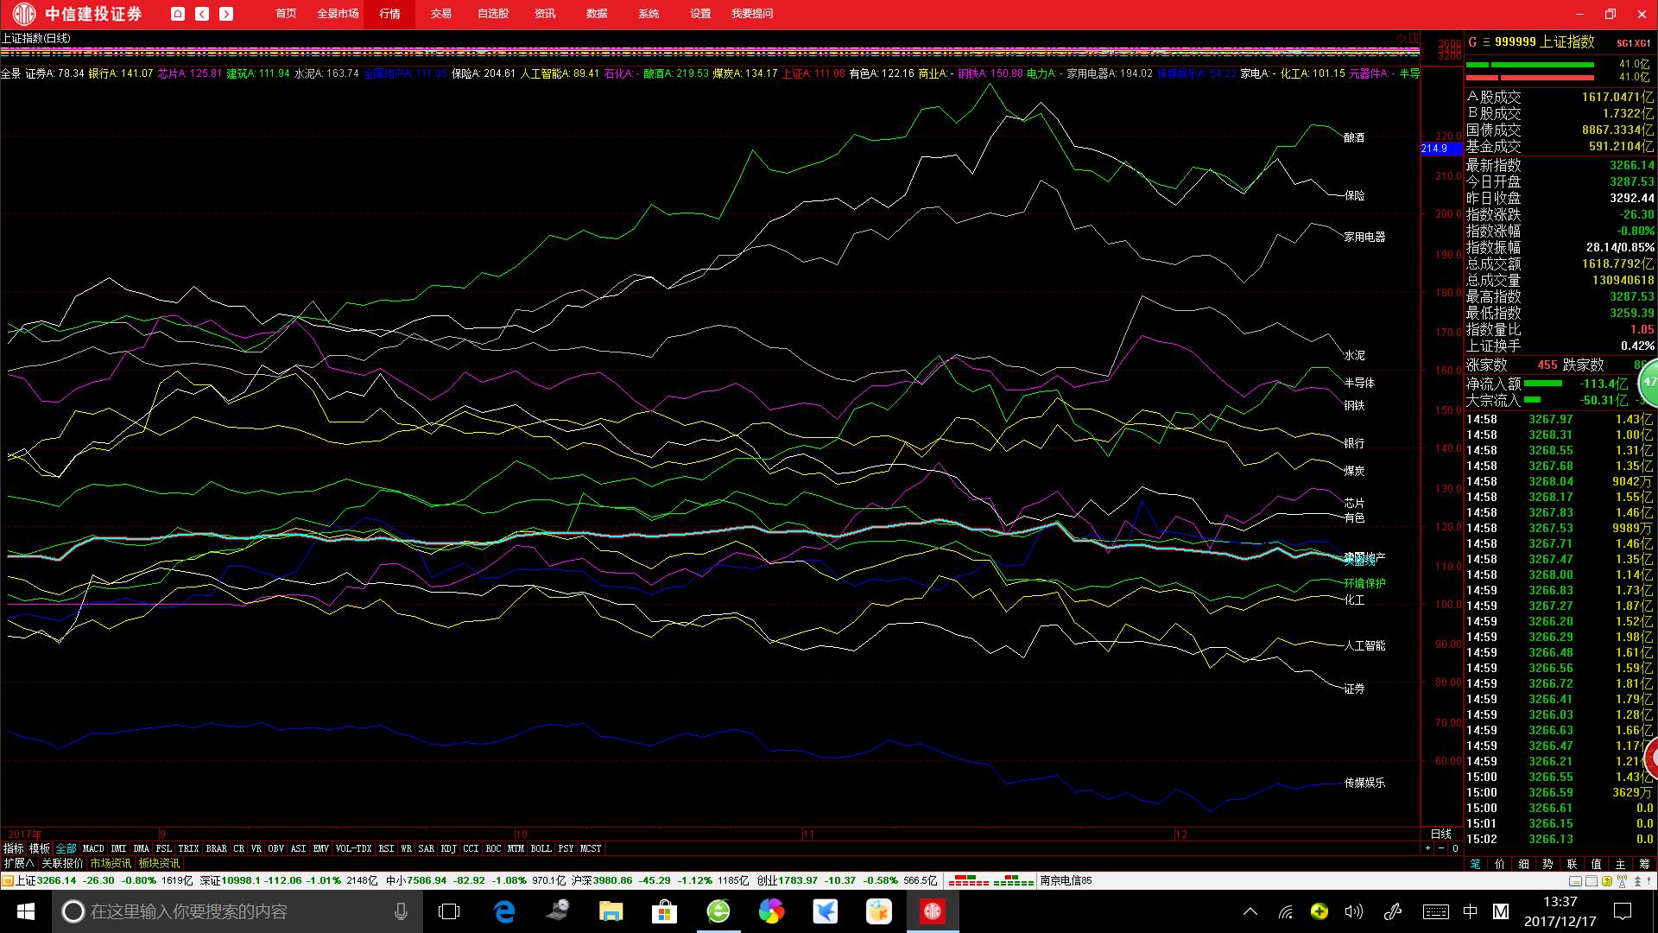This screenshot has height=933, width=1658.
Task: Select the VOL-TDX indicator tab
Action: [x=353, y=849]
